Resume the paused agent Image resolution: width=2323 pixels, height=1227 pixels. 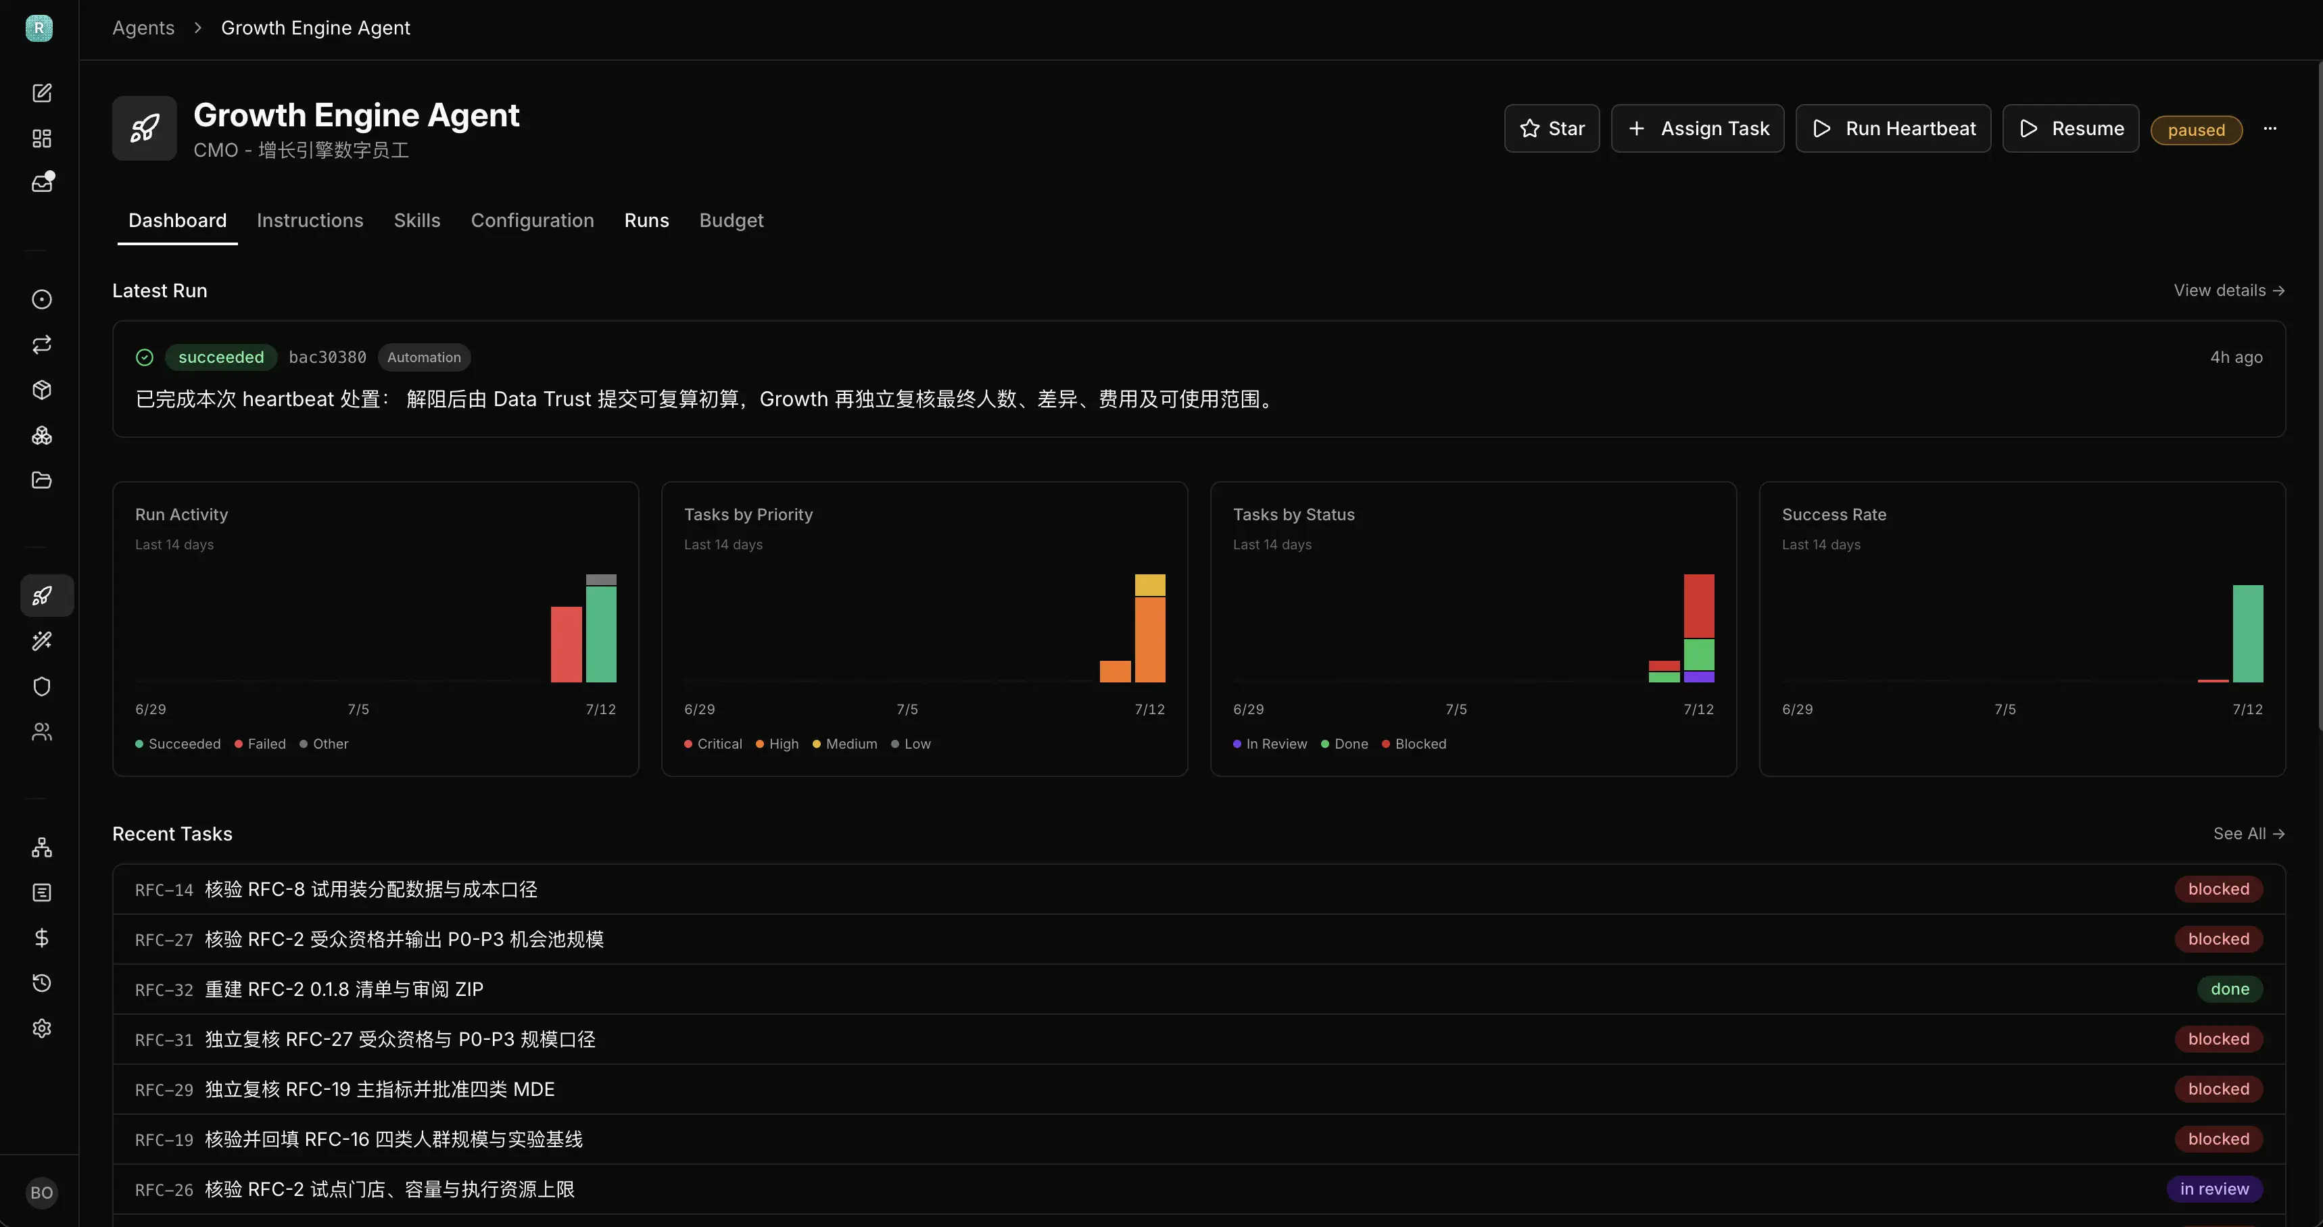pos(2071,129)
